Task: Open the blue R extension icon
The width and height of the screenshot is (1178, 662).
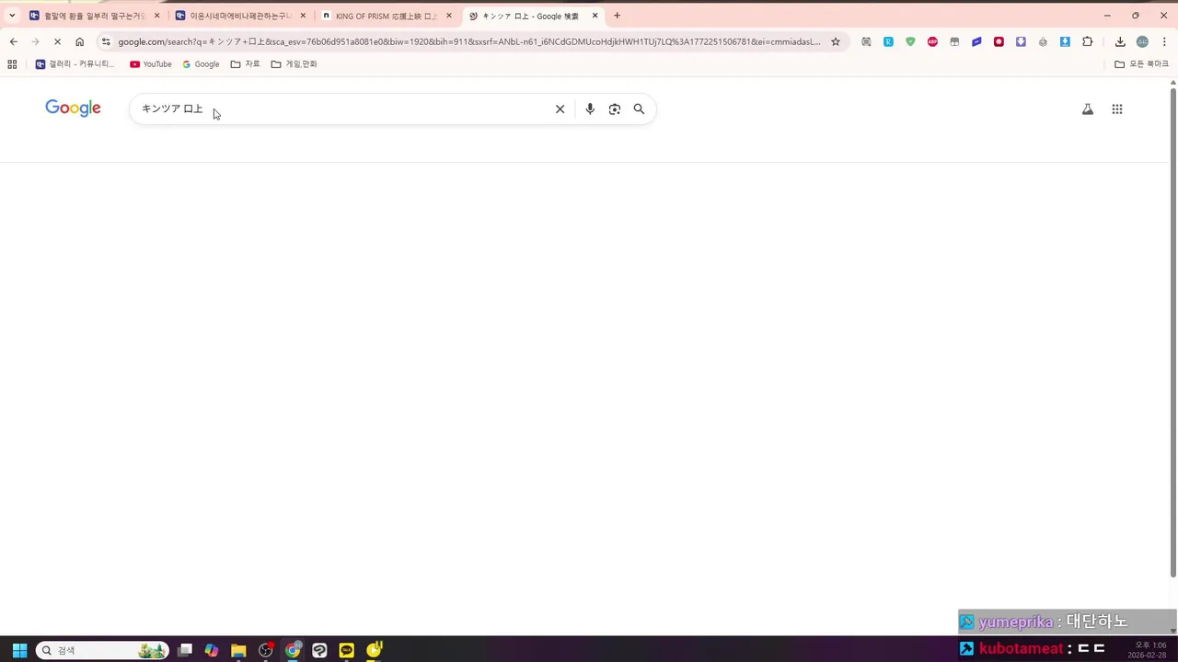Action: pyautogui.click(x=888, y=41)
